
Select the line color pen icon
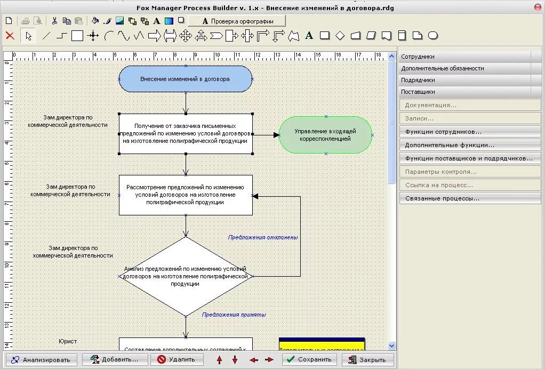tap(107, 21)
